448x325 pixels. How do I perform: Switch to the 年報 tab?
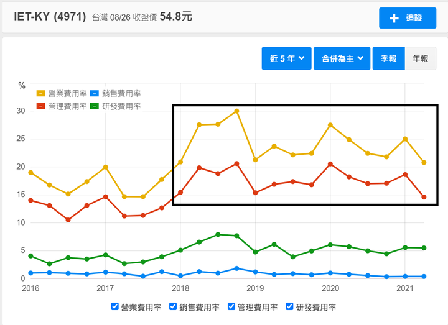point(420,58)
